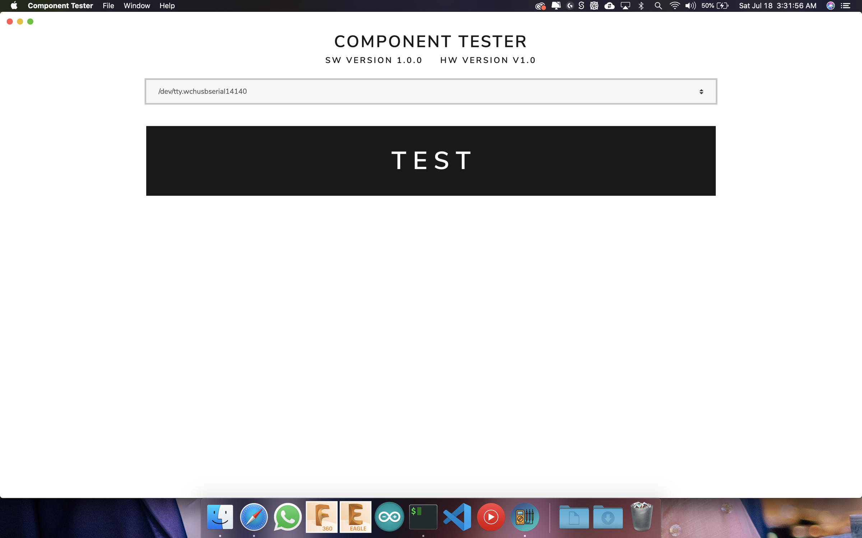862x538 pixels.
Task: Open the Help menu
Action: [x=167, y=5]
